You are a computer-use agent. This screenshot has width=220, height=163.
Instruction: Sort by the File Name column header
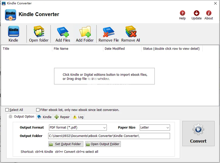tap(77, 48)
